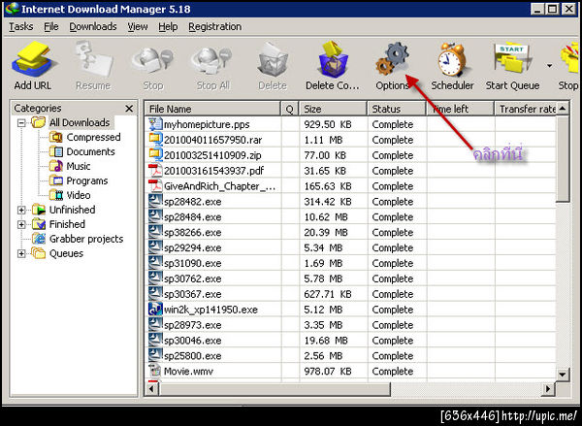Click the vertical scrollbar thumb
The height and width of the screenshot is (426, 582).
(x=563, y=159)
